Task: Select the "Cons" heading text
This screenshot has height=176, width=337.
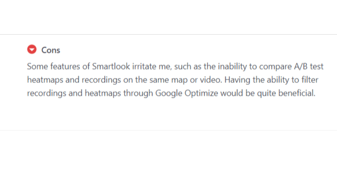Action: 51,50
